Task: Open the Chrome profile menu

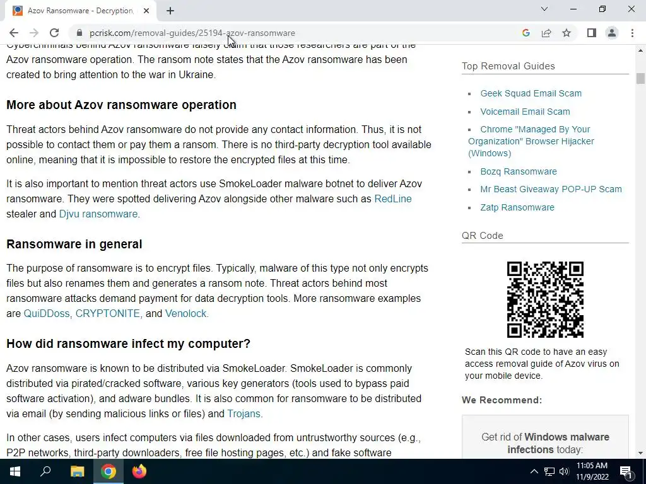Action: 612,33
